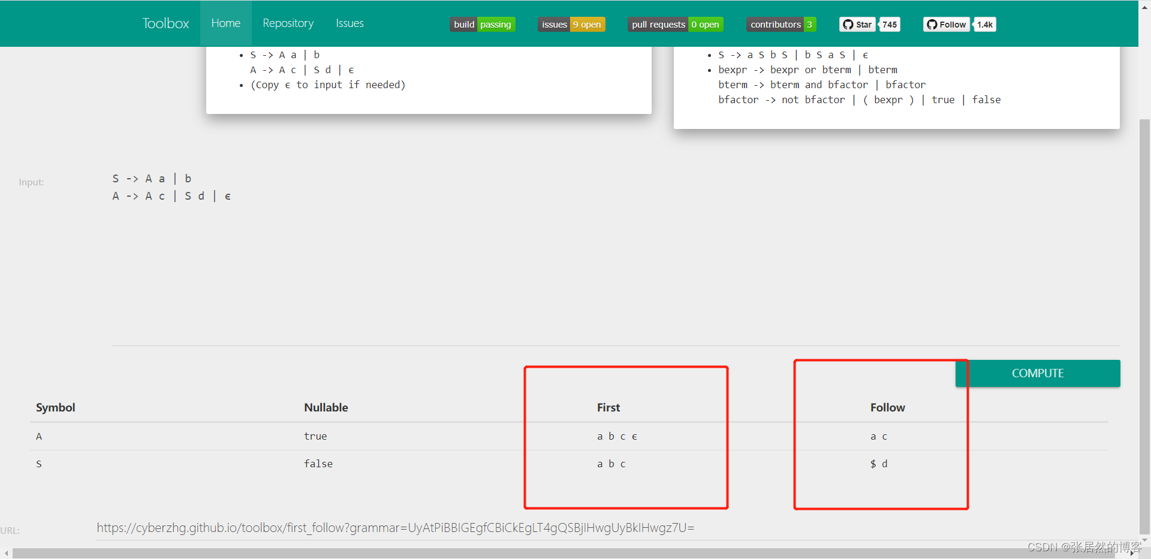Select the symbol S table cell
Image resolution: width=1151 pixels, height=559 pixels.
click(x=39, y=464)
